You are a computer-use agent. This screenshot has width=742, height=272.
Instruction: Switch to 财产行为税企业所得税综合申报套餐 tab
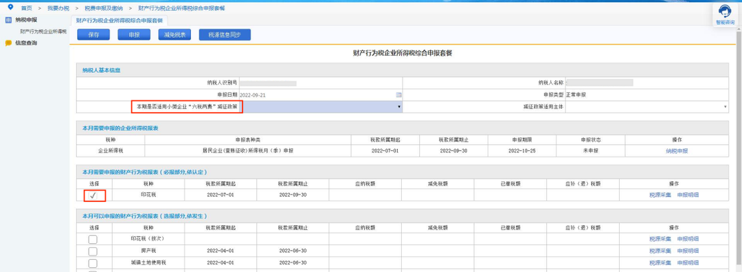coord(120,21)
